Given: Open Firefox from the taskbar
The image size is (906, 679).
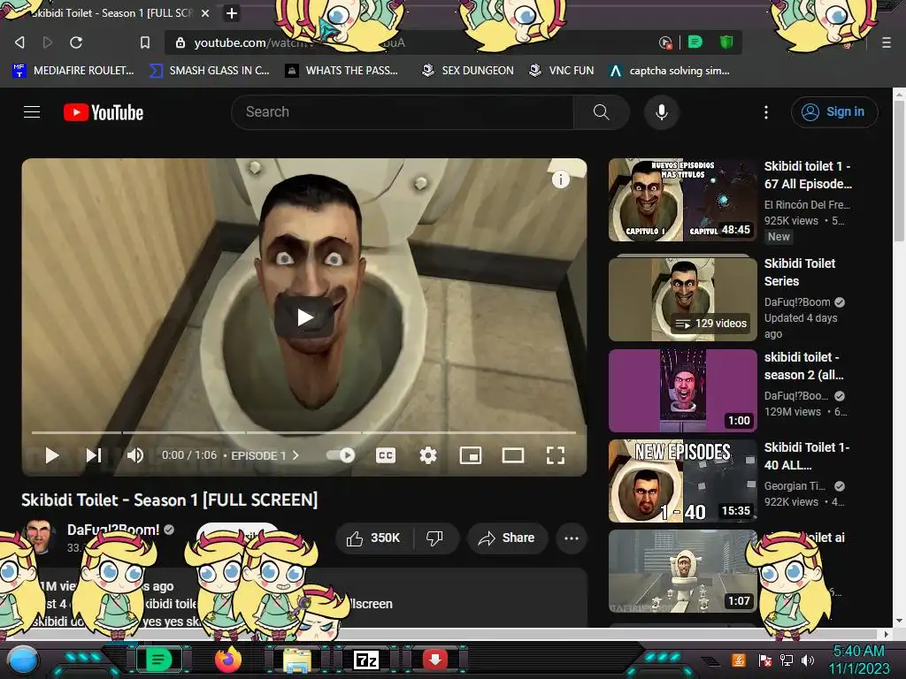Looking at the screenshot, I should tap(228, 660).
